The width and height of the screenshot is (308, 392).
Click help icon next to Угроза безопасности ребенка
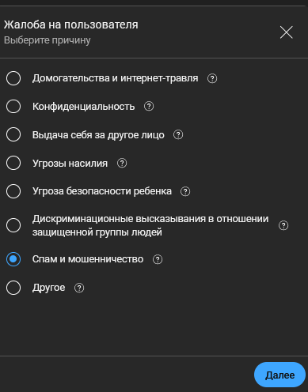[x=185, y=191]
